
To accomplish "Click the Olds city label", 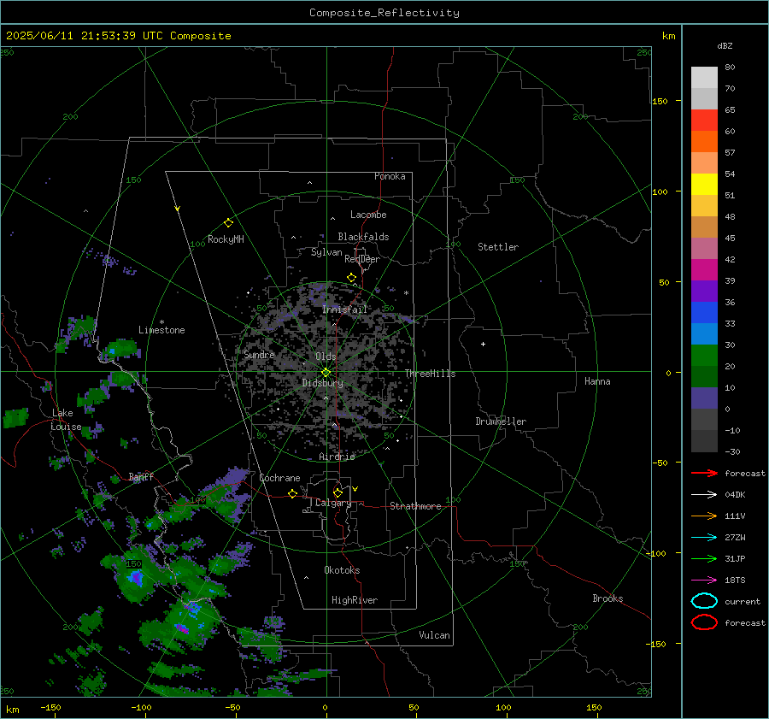I will coord(326,357).
